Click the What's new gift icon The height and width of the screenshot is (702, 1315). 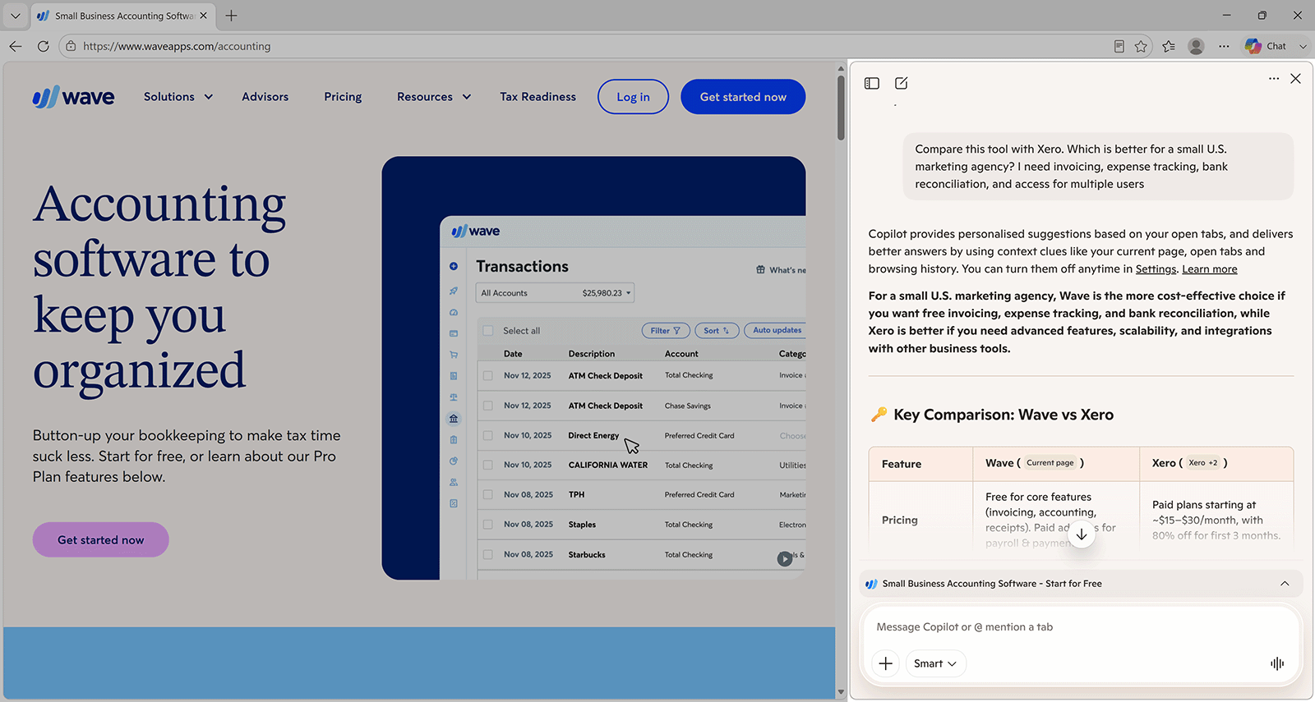(x=760, y=269)
